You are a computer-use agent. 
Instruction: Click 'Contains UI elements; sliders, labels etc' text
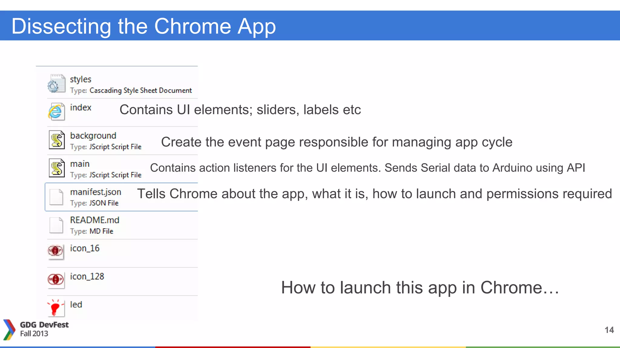coord(240,110)
